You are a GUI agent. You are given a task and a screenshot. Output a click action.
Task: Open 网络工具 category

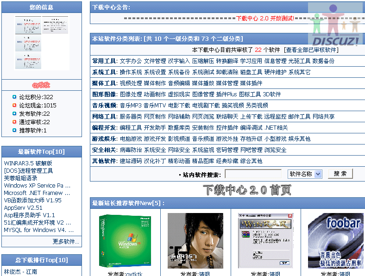tap(104, 117)
